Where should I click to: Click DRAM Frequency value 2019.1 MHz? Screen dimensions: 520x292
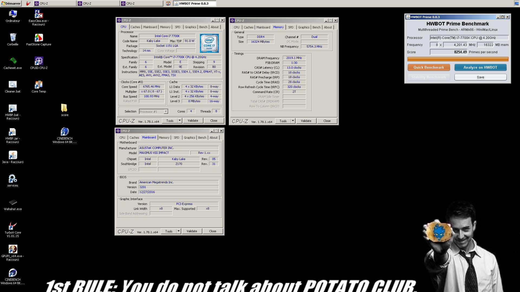pos(294,58)
